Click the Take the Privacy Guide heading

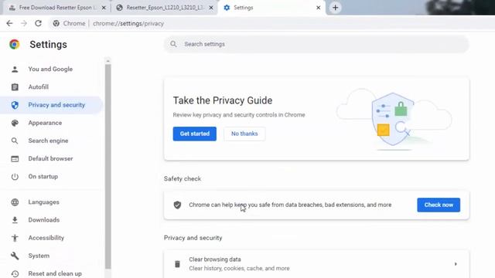[223, 100]
